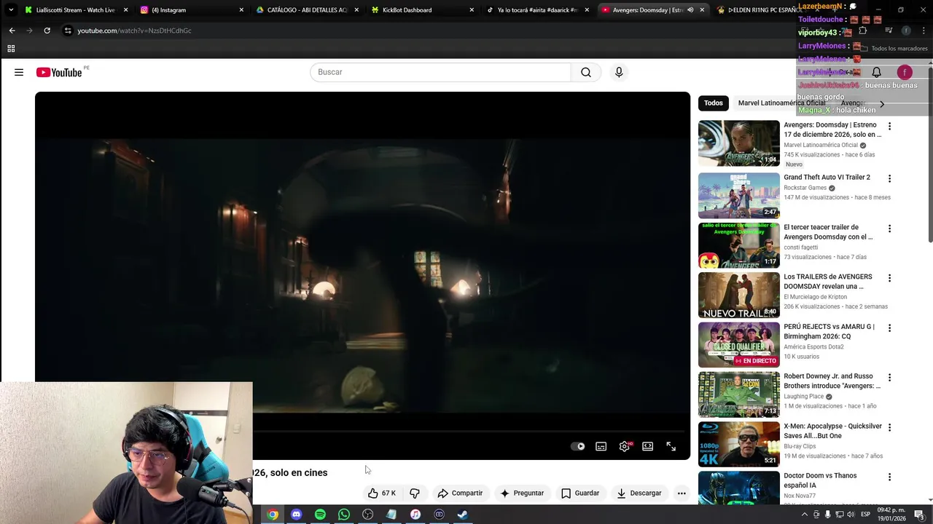Open Discord from the taskbar
This screenshot has width=933, height=524.
click(296, 515)
